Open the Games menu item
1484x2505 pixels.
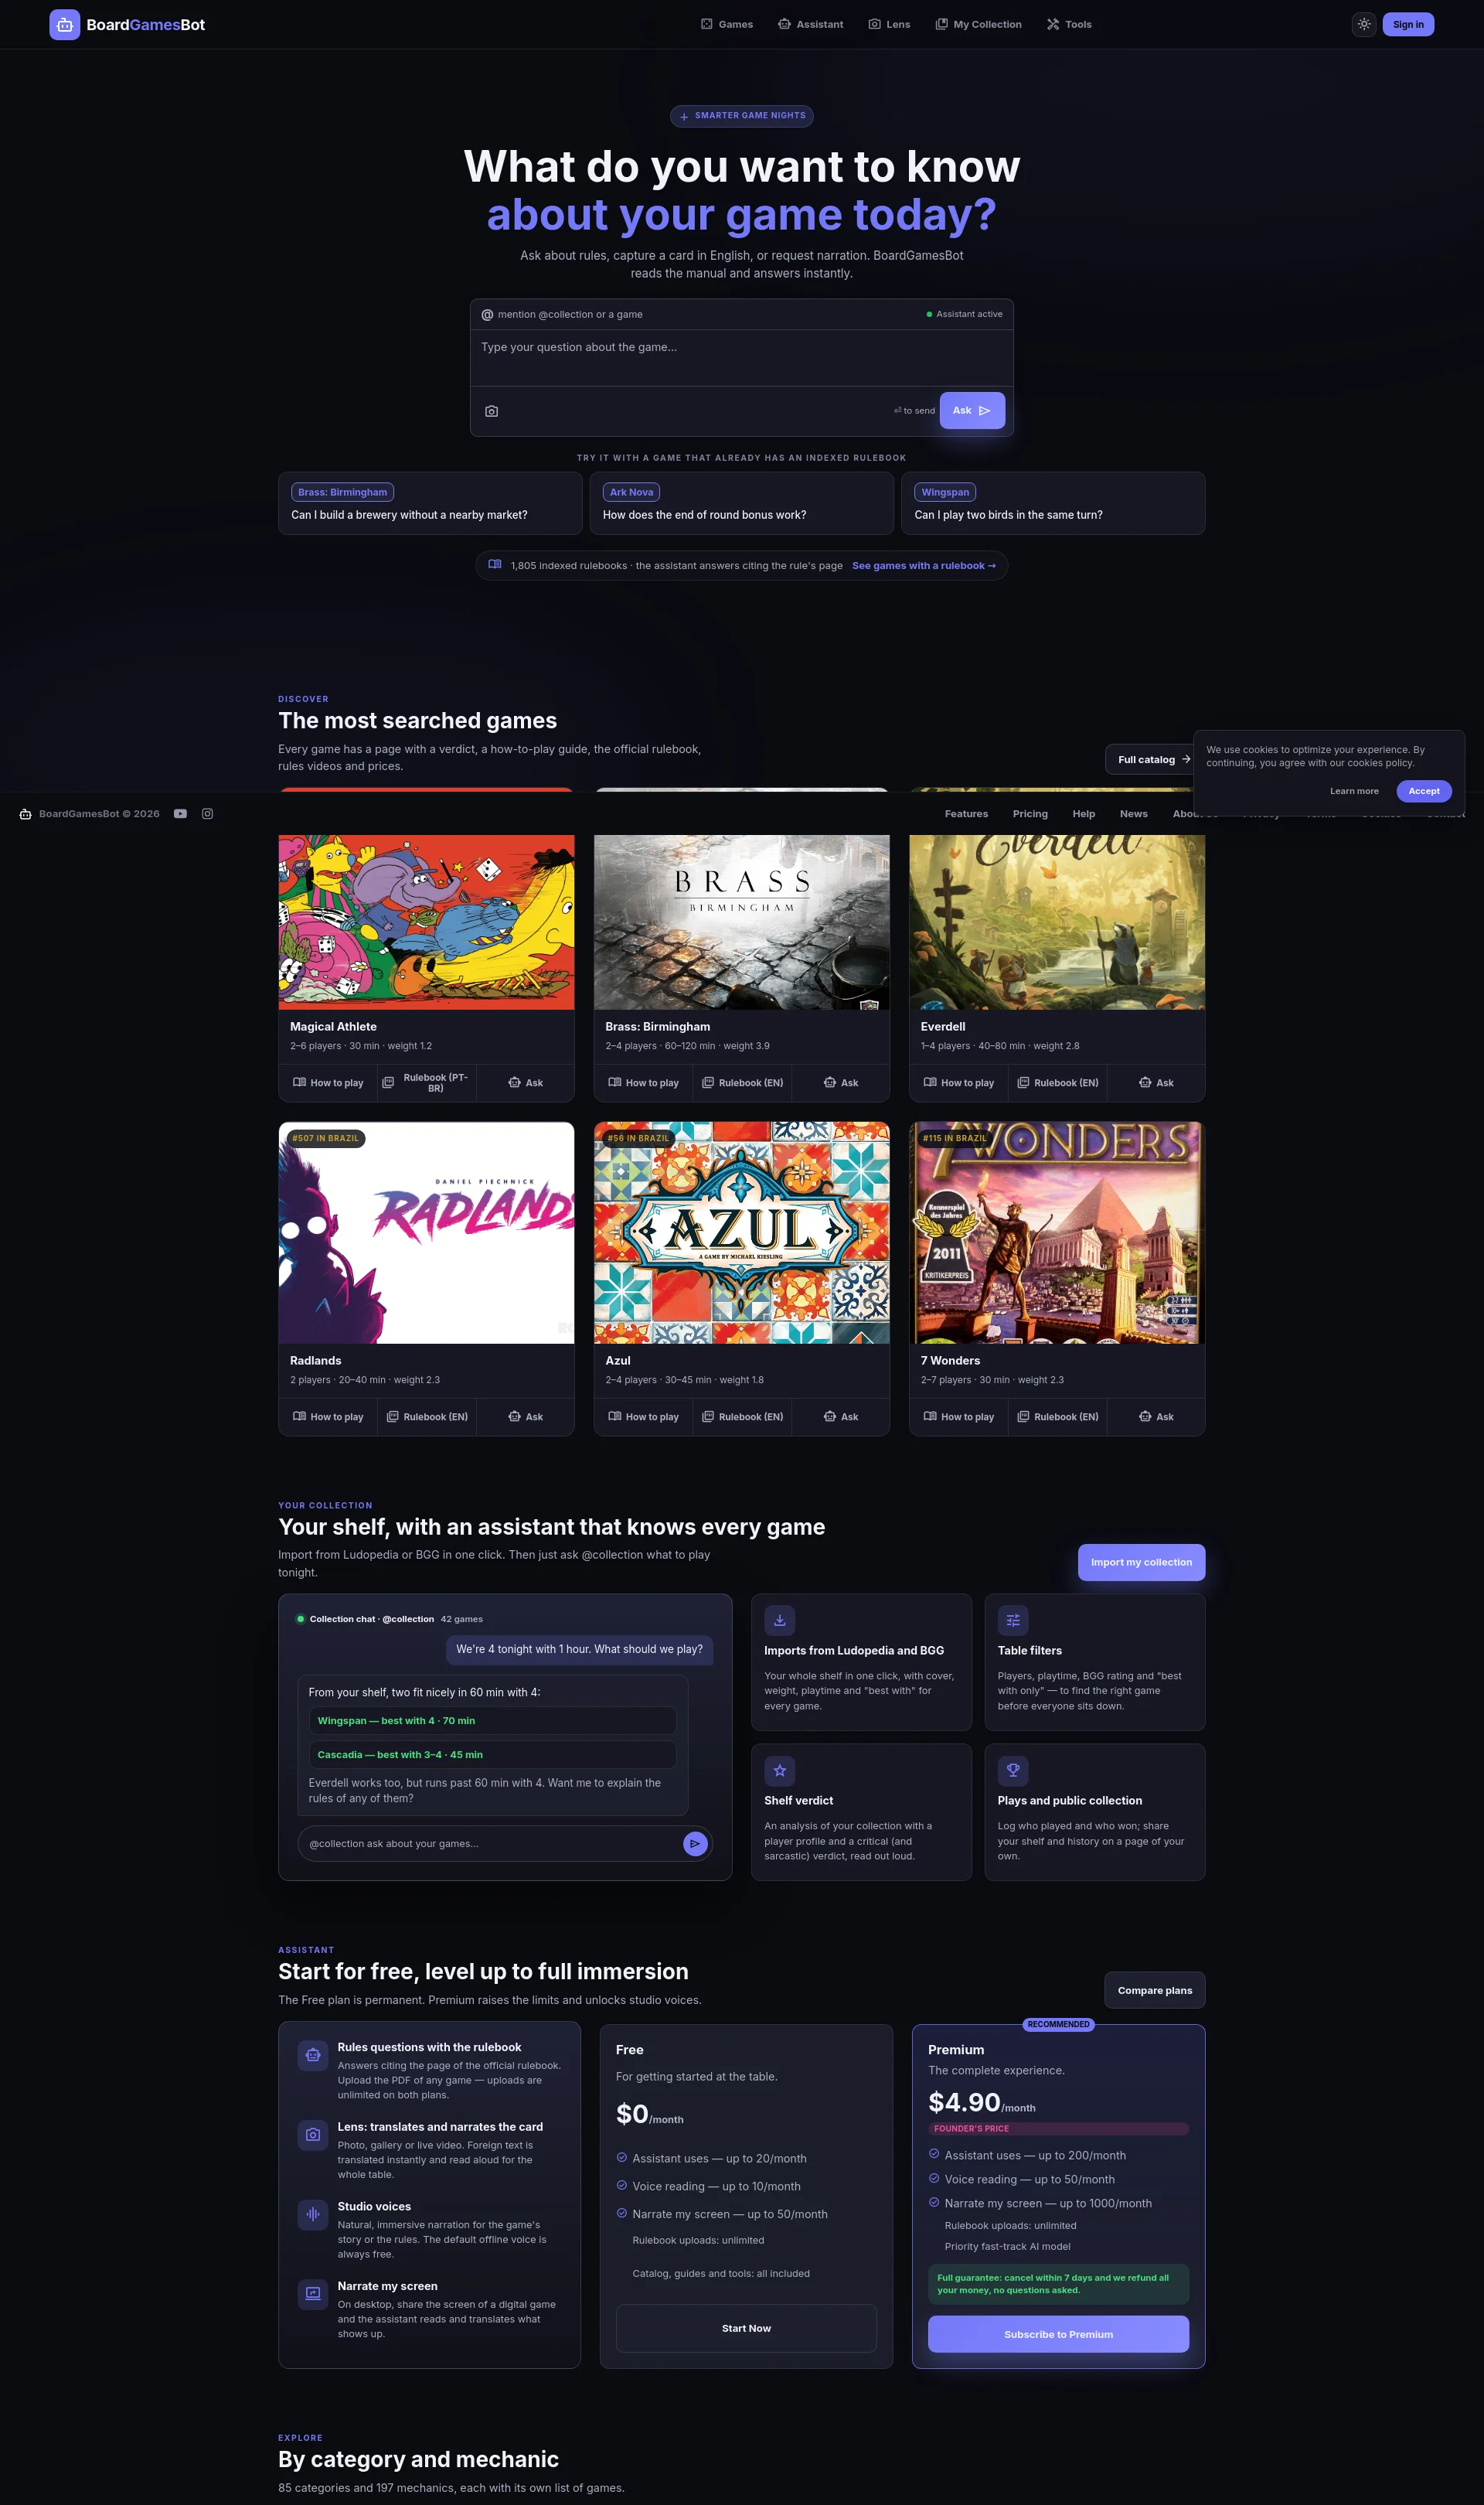click(727, 25)
